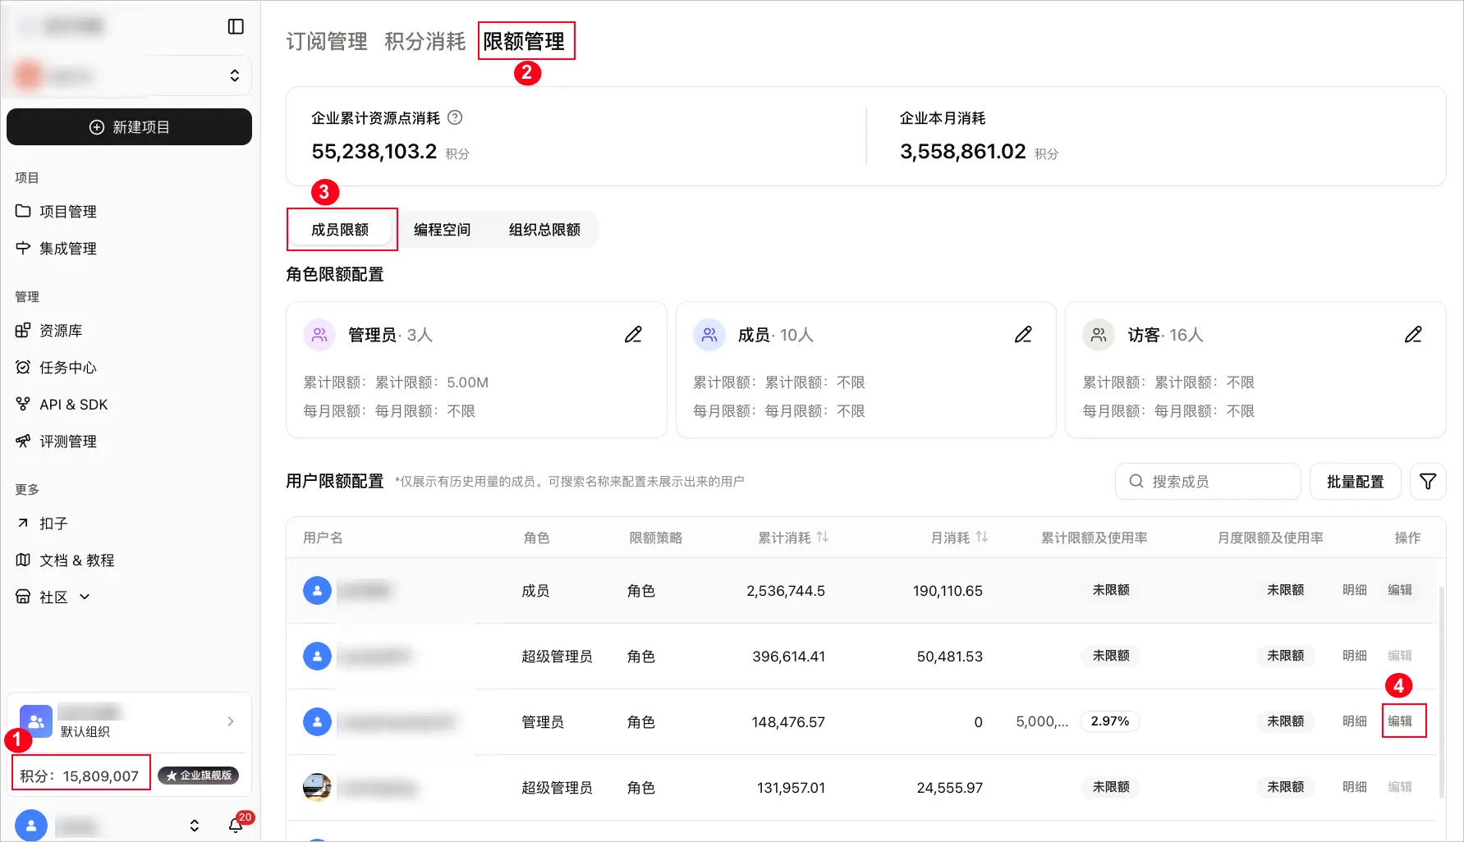The width and height of the screenshot is (1464, 842).
Task: Click the 社区 store icon
Action: [23, 597]
